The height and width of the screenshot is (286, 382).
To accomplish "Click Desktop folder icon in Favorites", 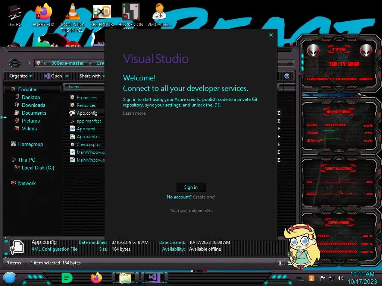I will pyautogui.click(x=17, y=97).
